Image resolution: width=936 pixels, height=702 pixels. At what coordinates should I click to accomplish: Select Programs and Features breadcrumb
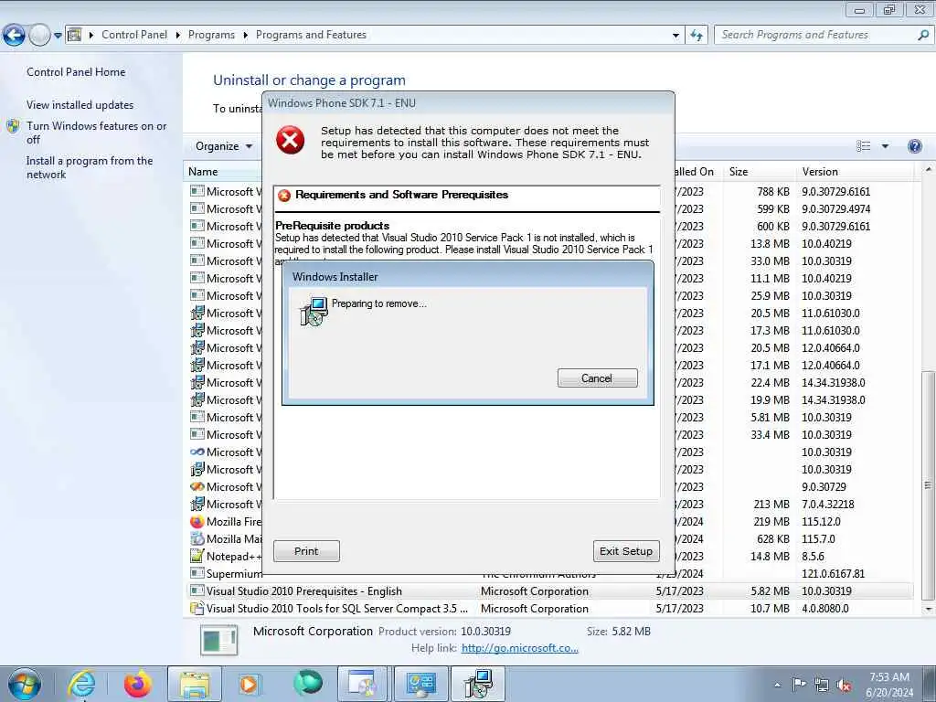coord(311,35)
